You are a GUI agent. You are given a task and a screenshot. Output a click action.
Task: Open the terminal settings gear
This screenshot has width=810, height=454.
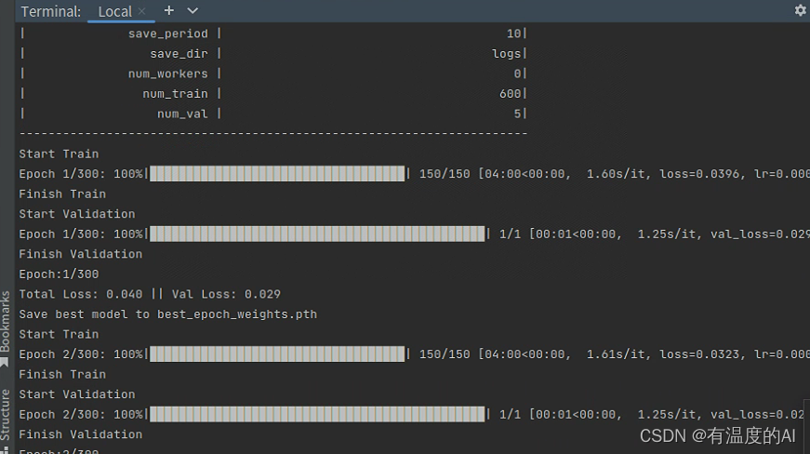pos(800,10)
